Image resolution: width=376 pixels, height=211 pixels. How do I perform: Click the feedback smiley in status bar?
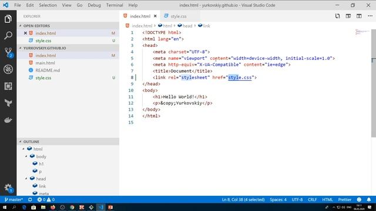[x=359, y=199]
